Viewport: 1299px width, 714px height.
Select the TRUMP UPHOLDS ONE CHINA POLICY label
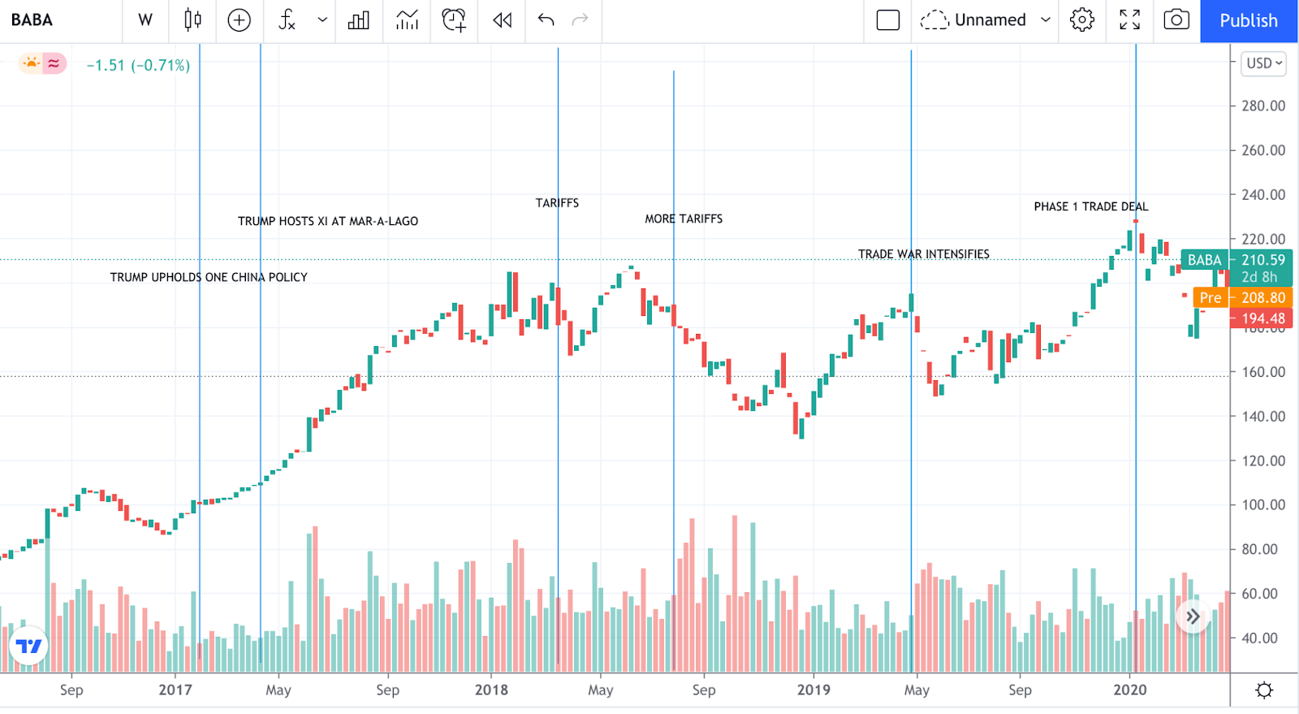click(209, 277)
